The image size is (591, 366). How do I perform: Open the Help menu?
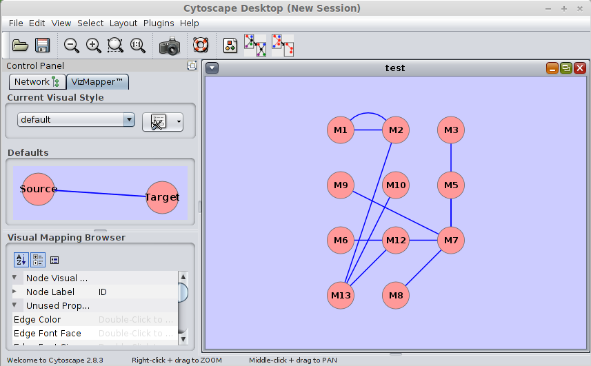(189, 23)
